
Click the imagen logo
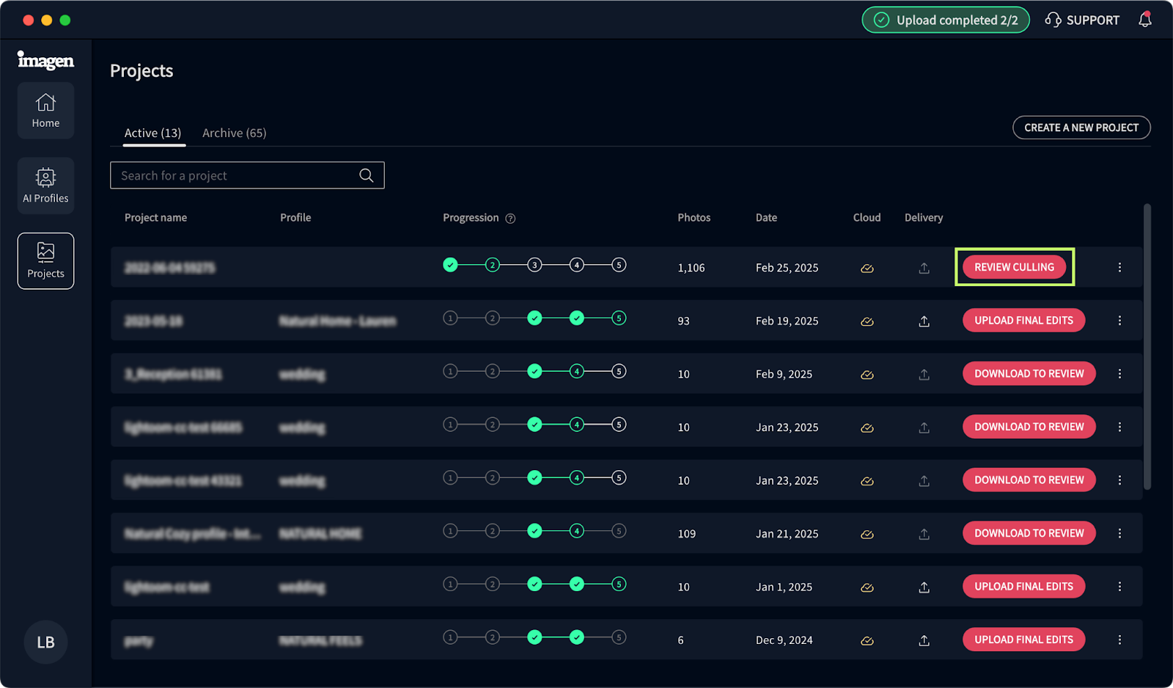pyautogui.click(x=45, y=60)
